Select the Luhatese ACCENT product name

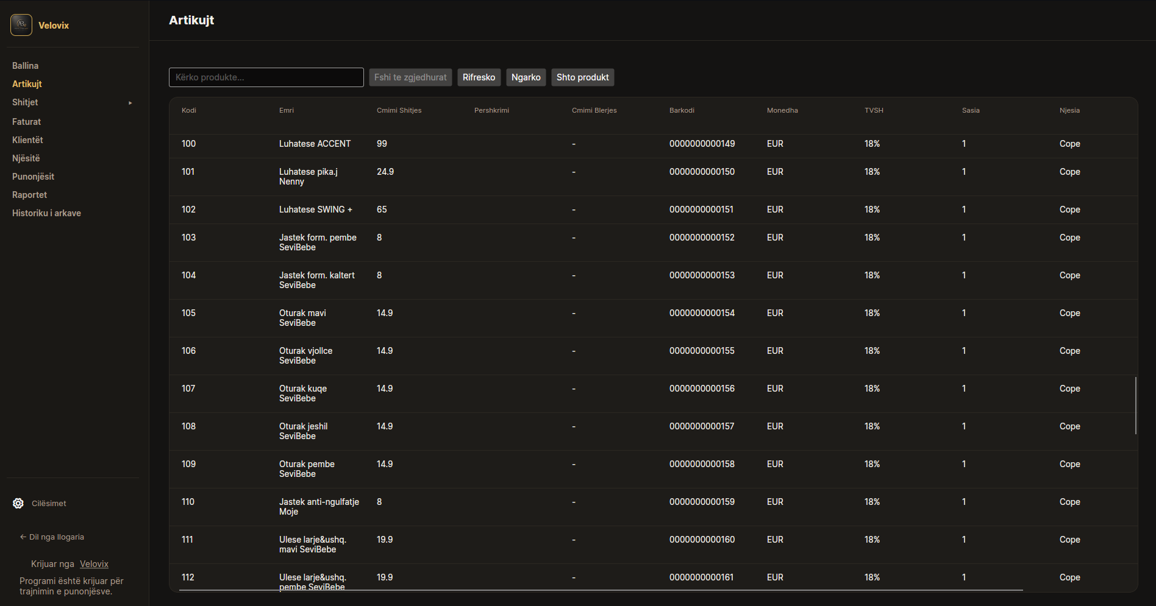(315, 144)
